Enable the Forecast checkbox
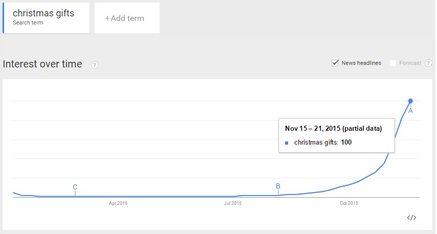The height and width of the screenshot is (234, 437). coord(392,63)
